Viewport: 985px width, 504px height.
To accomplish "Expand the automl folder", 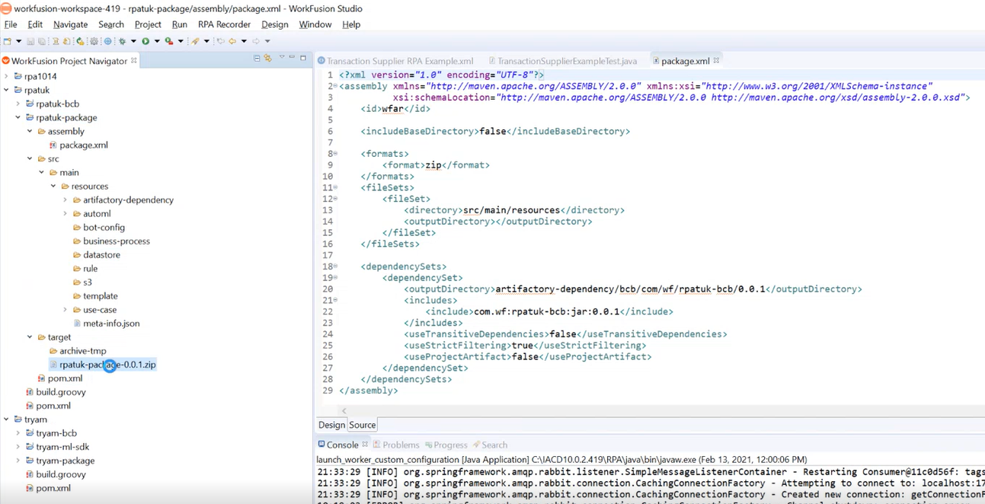I will coord(66,213).
